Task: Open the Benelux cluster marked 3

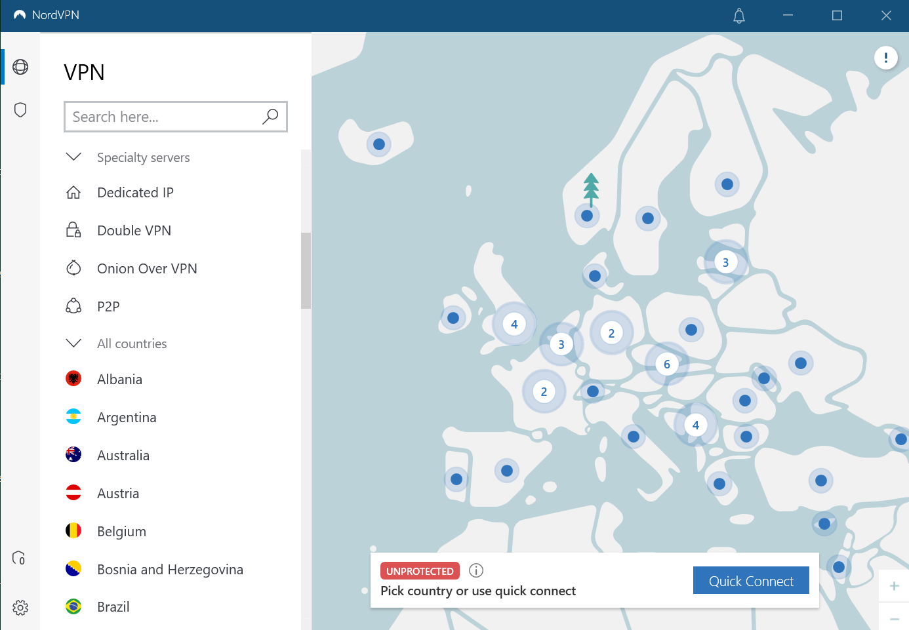Action: pyautogui.click(x=561, y=344)
